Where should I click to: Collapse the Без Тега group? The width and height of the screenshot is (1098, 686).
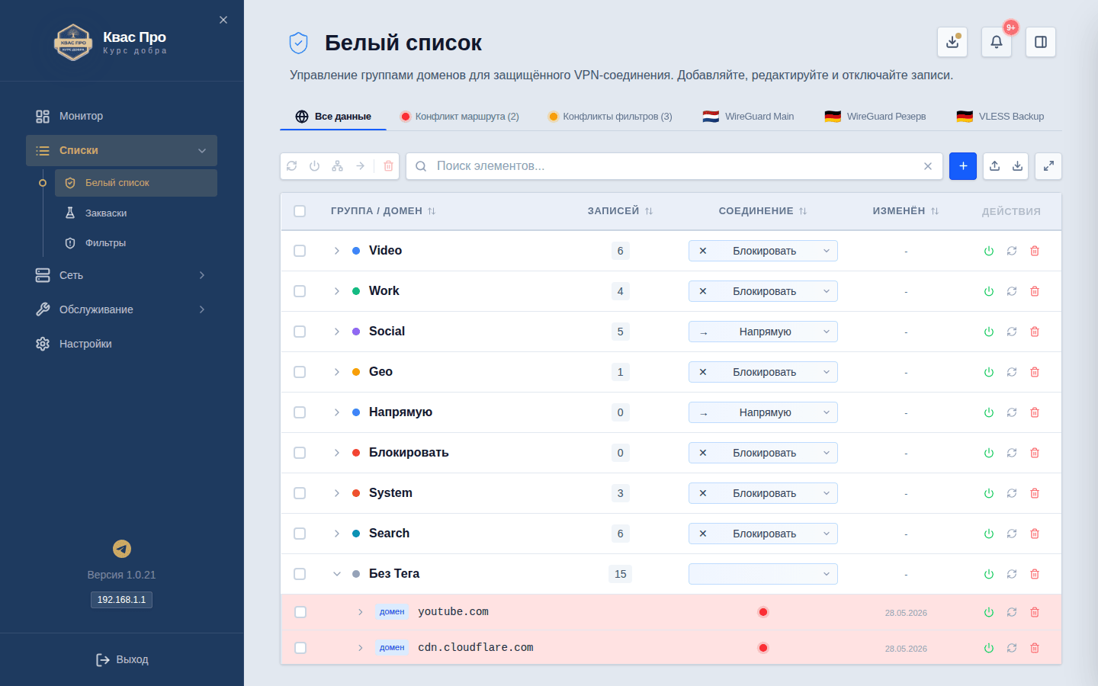click(337, 574)
